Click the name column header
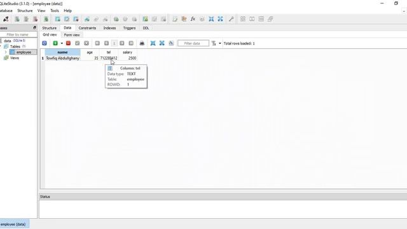 click(62, 52)
